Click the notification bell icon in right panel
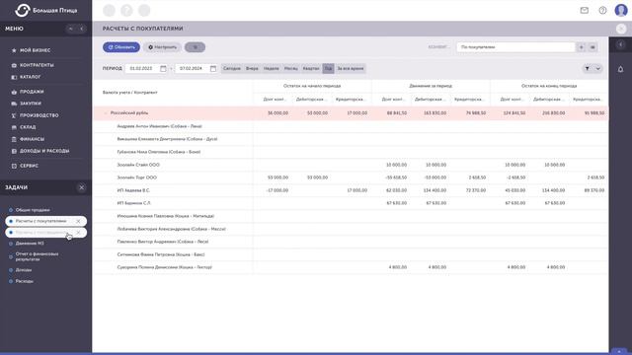This screenshot has height=355, width=632. point(620,69)
